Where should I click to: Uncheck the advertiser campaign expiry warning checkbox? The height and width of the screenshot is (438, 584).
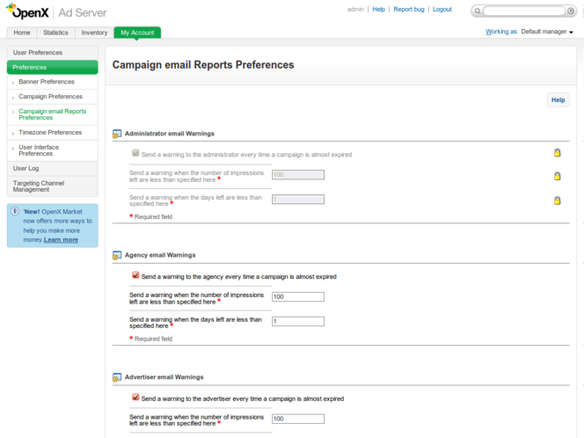tap(135, 398)
